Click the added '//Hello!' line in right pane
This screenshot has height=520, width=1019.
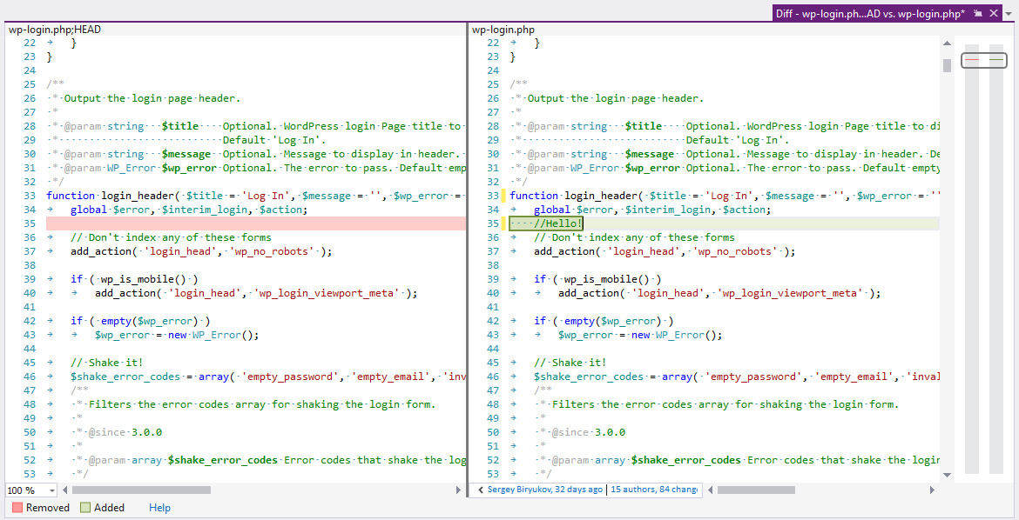coord(547,223)
